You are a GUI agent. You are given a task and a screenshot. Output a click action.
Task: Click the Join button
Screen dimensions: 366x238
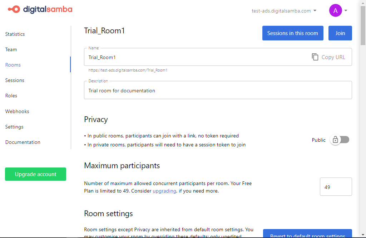(x=340, y=33)
